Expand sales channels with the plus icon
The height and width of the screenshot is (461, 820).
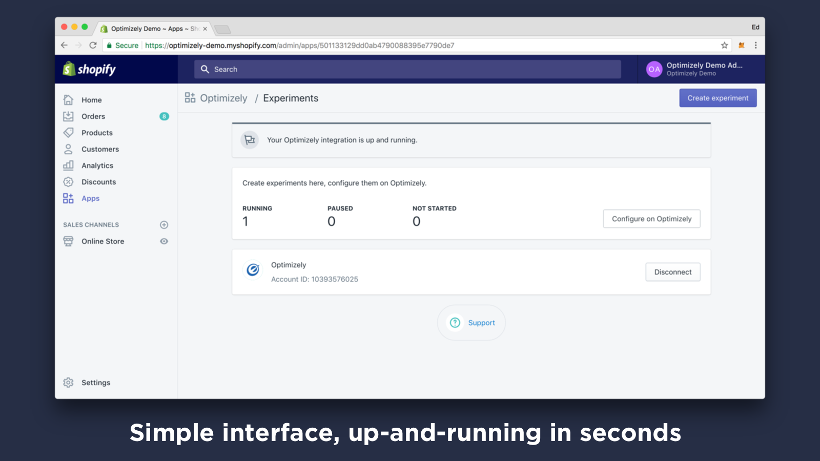click(x=163, y=224)
